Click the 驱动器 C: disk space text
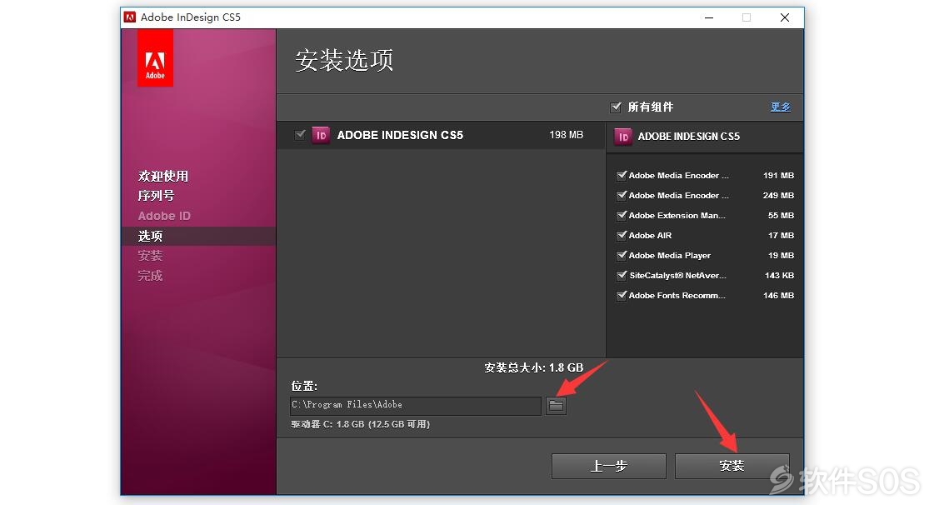 [361, 425]
